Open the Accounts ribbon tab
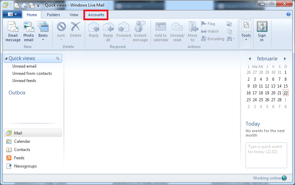The image size is (295, 185). pyautogui.click(x=96, y=15)
